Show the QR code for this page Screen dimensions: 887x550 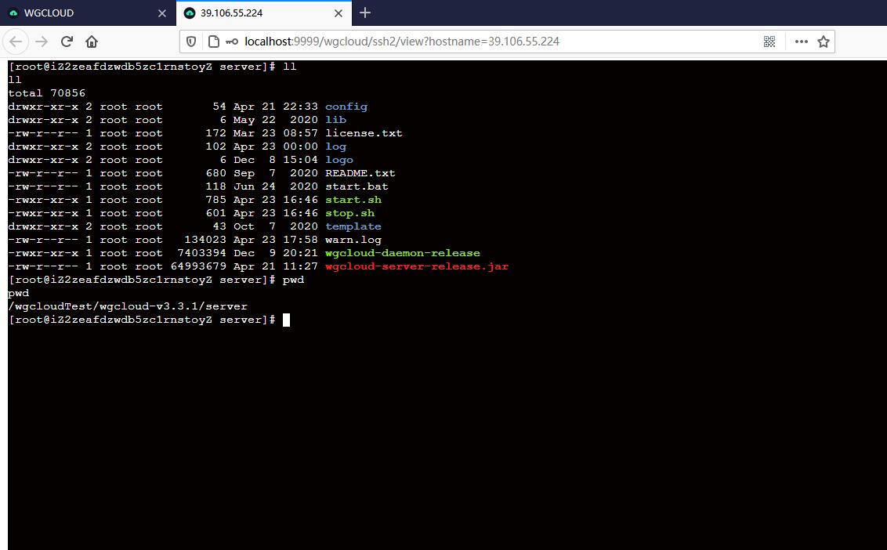769,42
